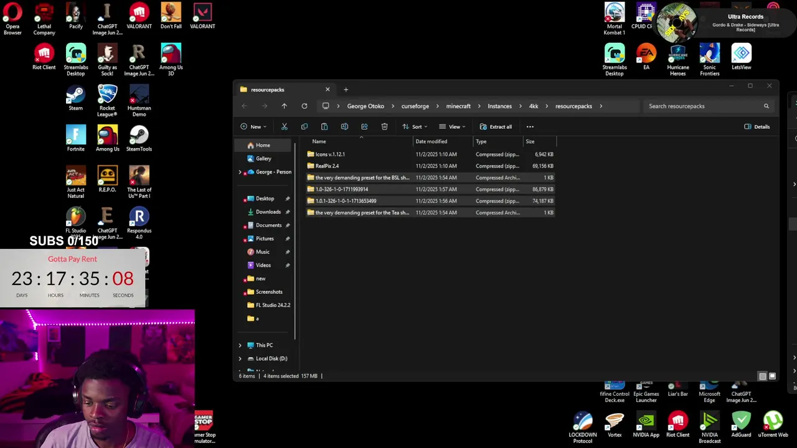Switch to details view in status bar
The width and height of the screenshot is (797, 448).
(762, 376)
